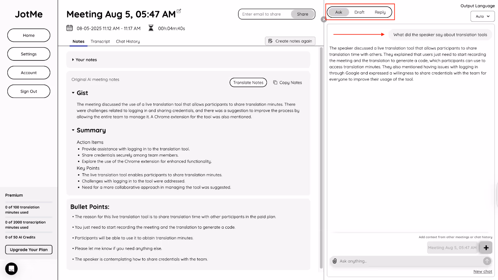The width and height of the screenshot is (498, 280).
Task: Switch to Reply mode
Action: pos(380,12)
